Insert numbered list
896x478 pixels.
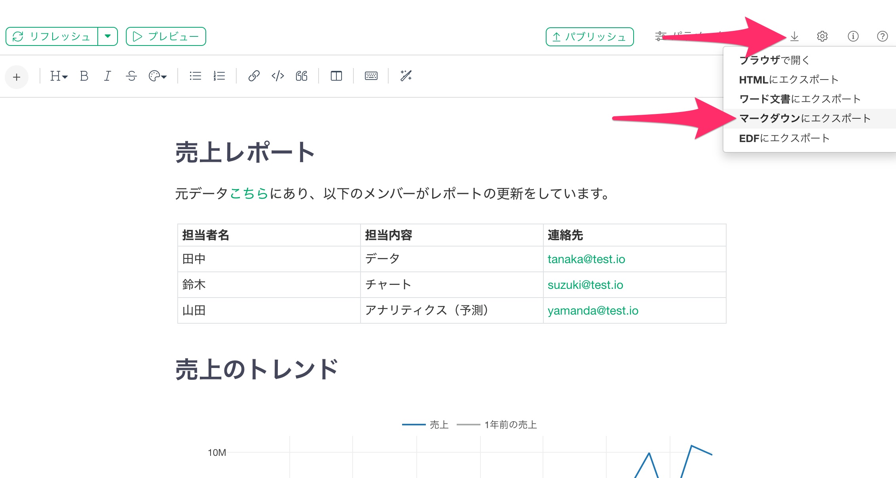click(219, 76)
